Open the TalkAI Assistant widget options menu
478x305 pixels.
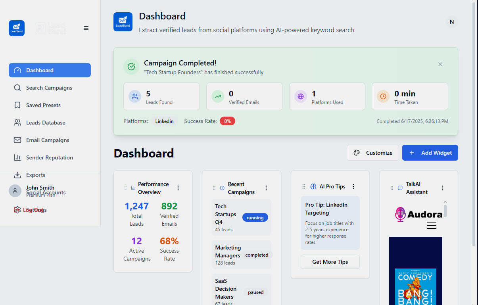coord(443,188)
